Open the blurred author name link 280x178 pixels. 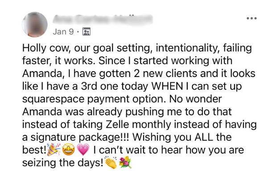(103, 19)
